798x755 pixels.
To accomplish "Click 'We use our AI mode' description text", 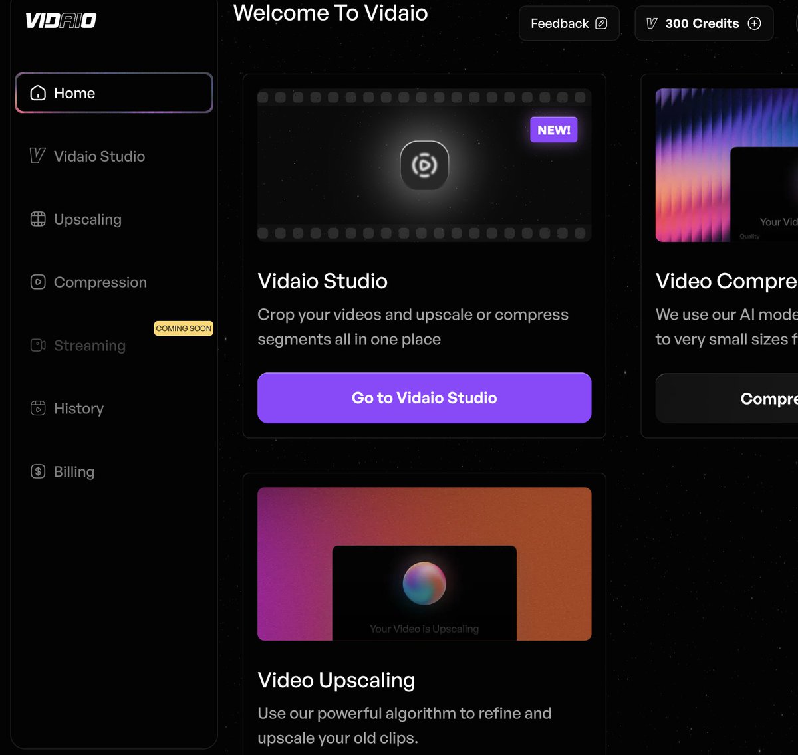I will [x=727, y=327].
